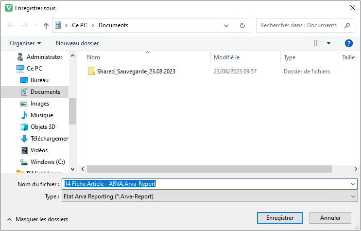This screenshot has height=231, width=361.
Task: Open chevron after Ce PC in breadcrumb
Action: [x=93, y=25]
